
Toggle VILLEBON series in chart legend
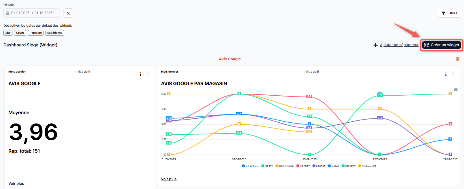pos(367,166)
